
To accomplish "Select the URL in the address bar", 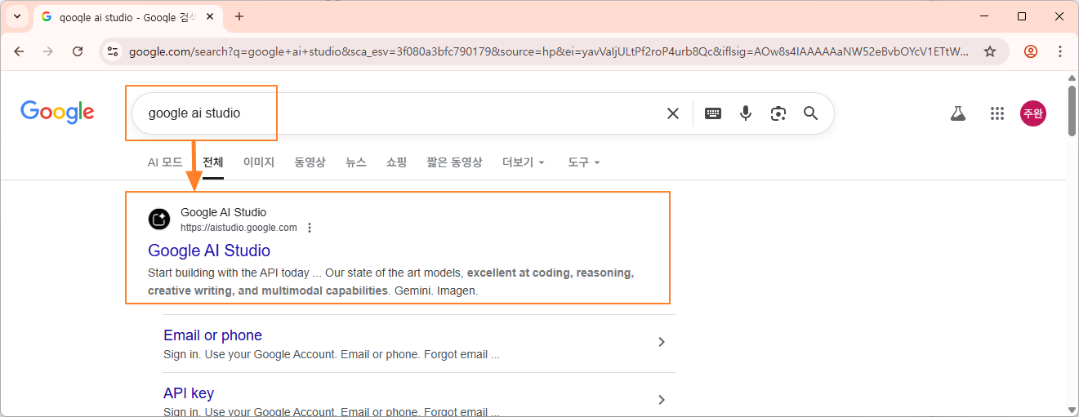I will tap(549, 51).
